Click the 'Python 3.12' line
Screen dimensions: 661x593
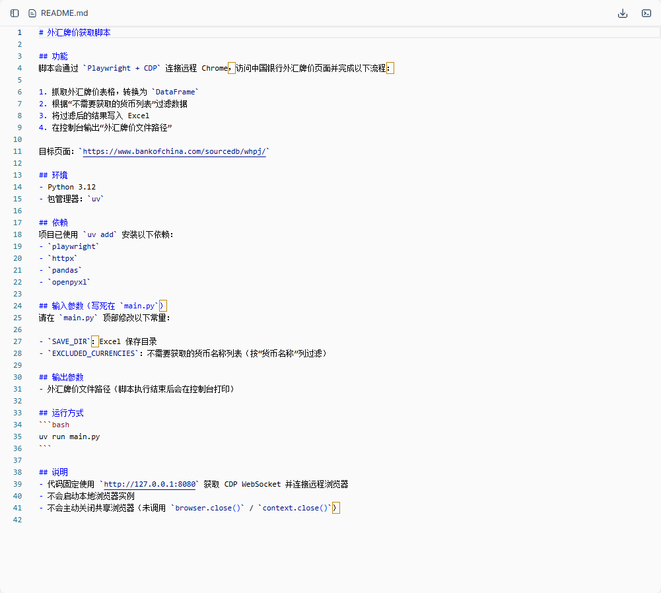(x=72, y=187)
